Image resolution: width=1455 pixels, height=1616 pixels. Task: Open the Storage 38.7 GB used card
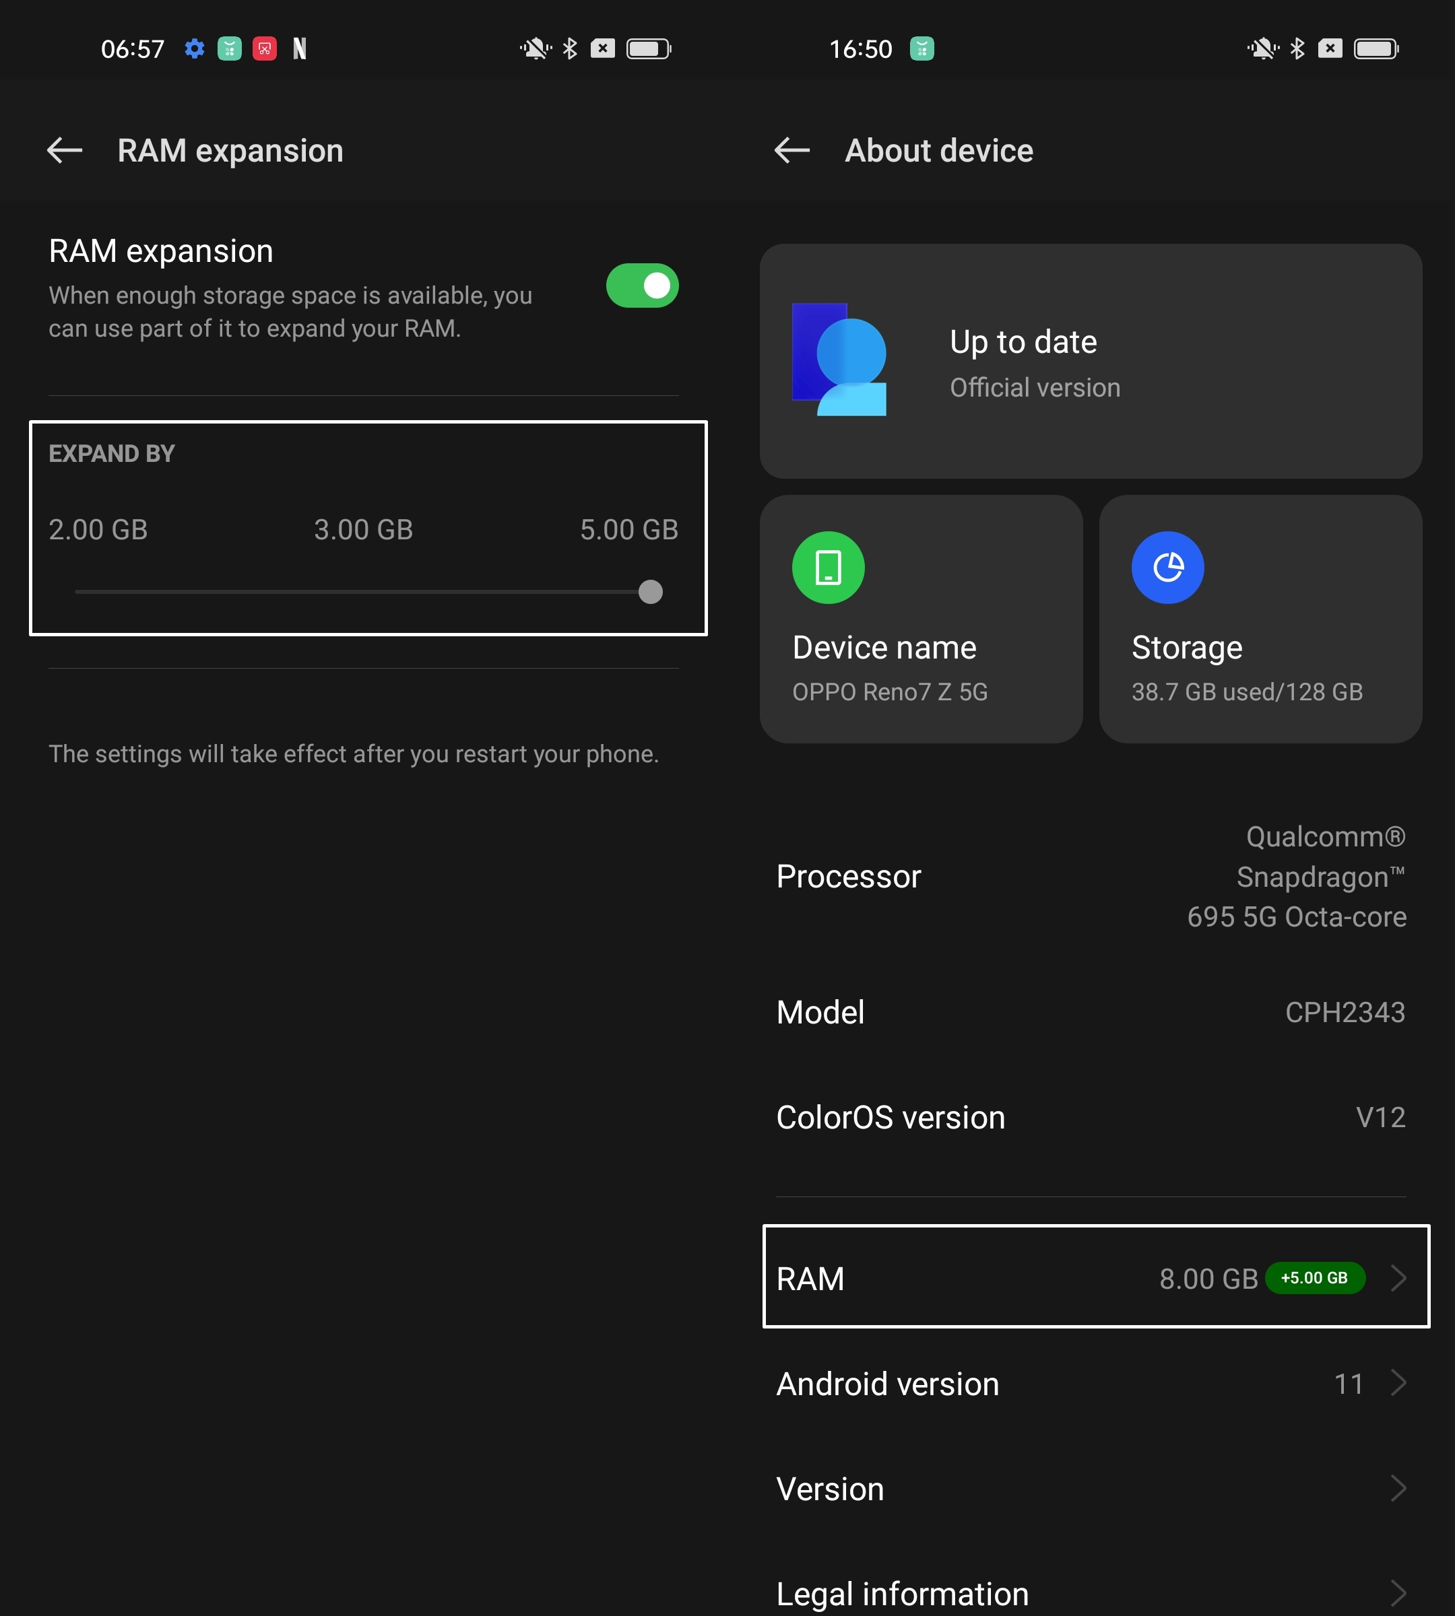1261,619
